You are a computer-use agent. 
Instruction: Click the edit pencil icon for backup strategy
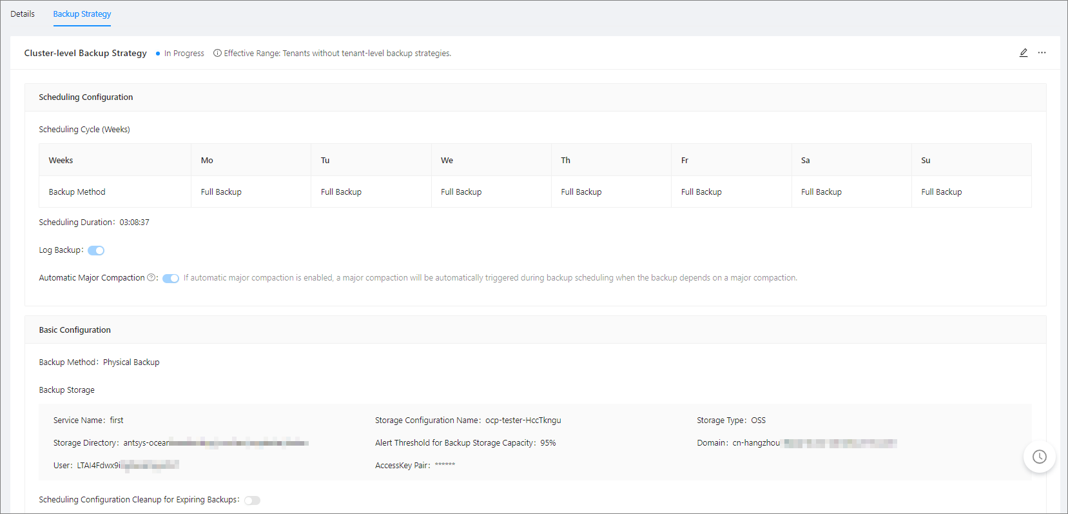point(1023,53)
